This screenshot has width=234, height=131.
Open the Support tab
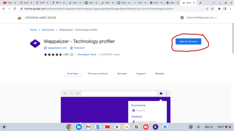pos(141,73)
